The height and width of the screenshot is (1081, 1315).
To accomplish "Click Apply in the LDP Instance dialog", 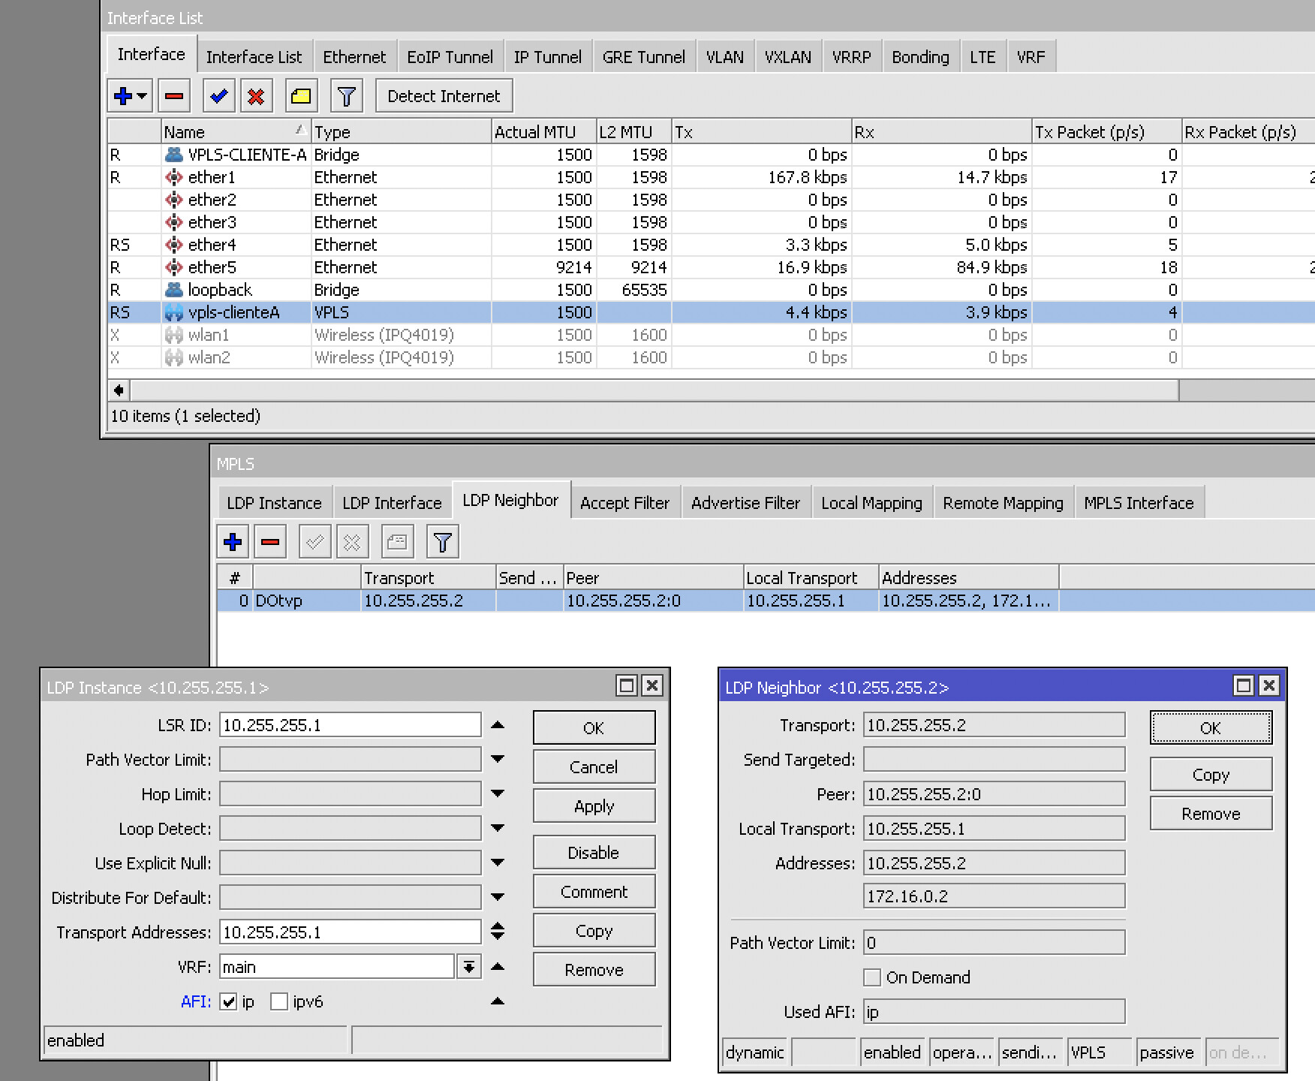I will 594,806.
